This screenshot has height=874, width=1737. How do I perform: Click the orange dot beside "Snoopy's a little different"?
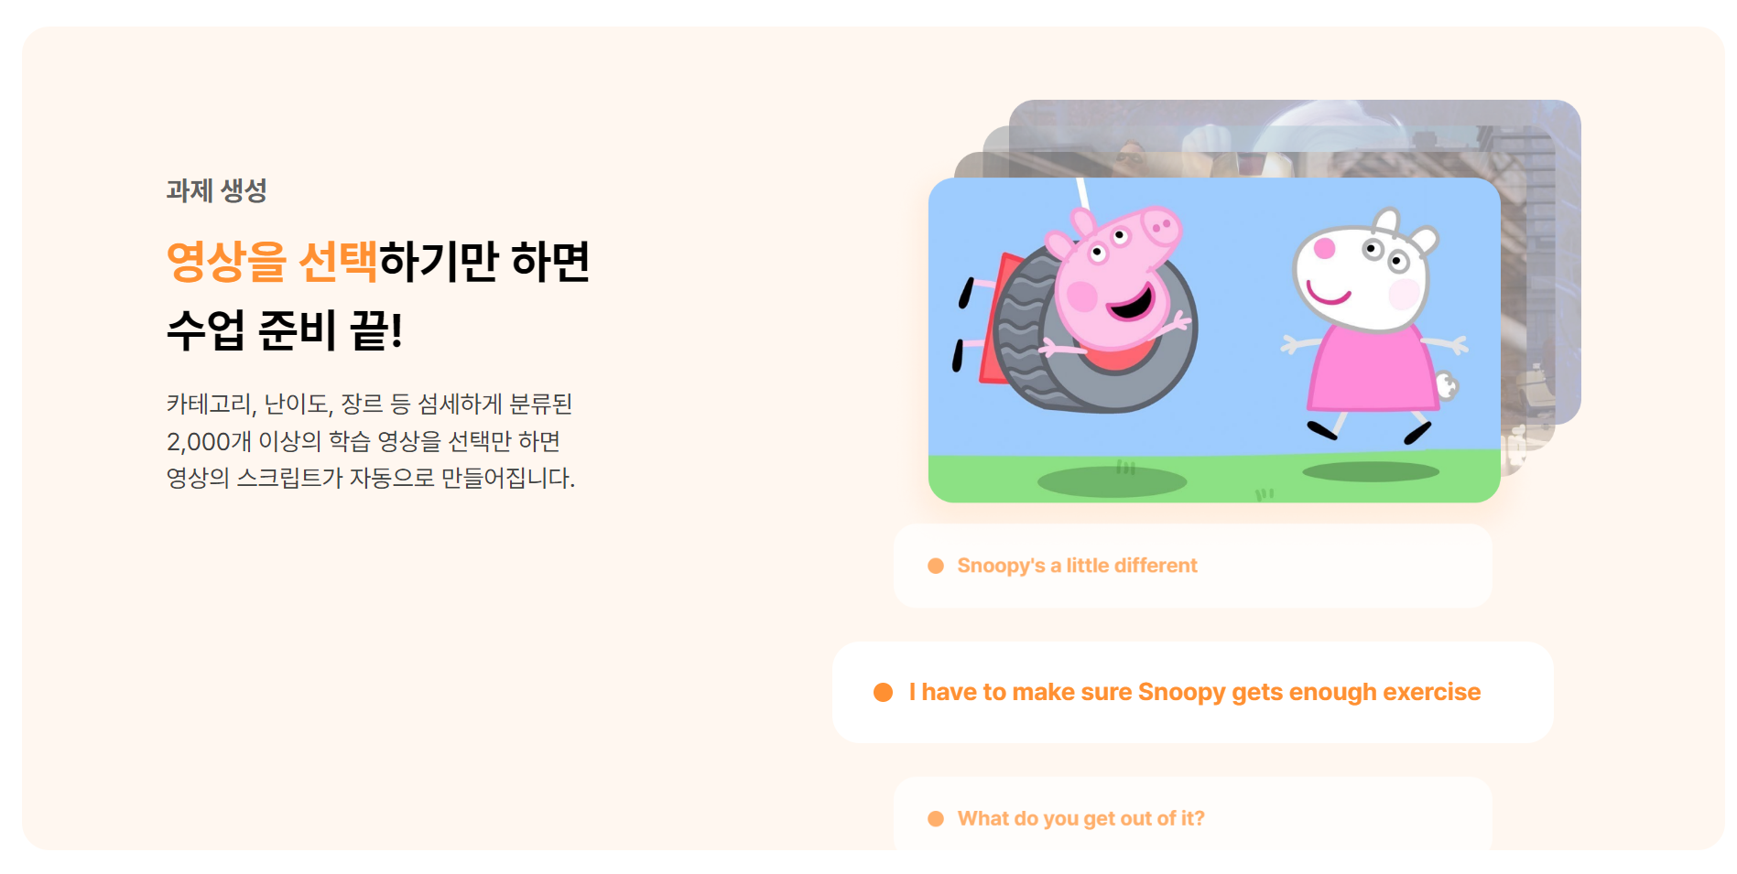(x=936, y=566)
